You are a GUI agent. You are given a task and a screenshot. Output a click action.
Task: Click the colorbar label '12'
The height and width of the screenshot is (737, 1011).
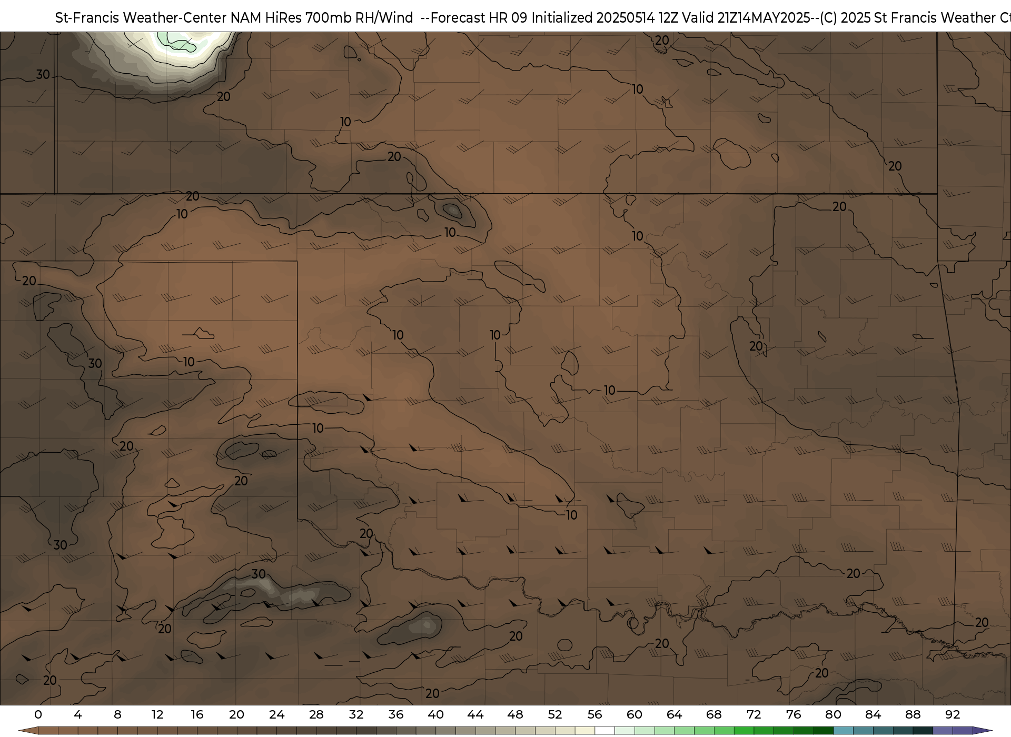(157, 714)
